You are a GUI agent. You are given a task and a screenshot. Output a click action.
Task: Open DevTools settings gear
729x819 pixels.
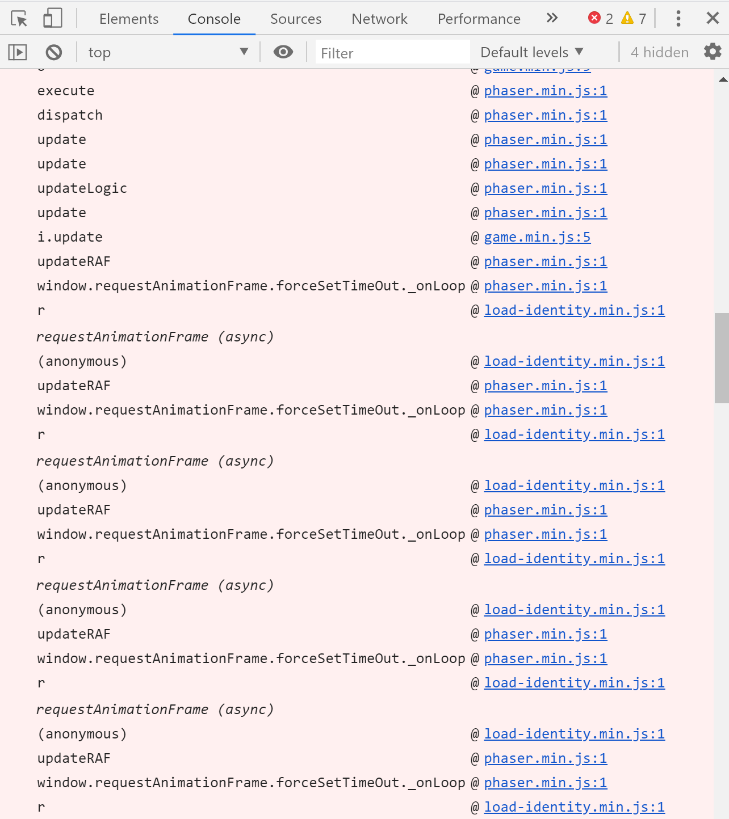point(713,52)
